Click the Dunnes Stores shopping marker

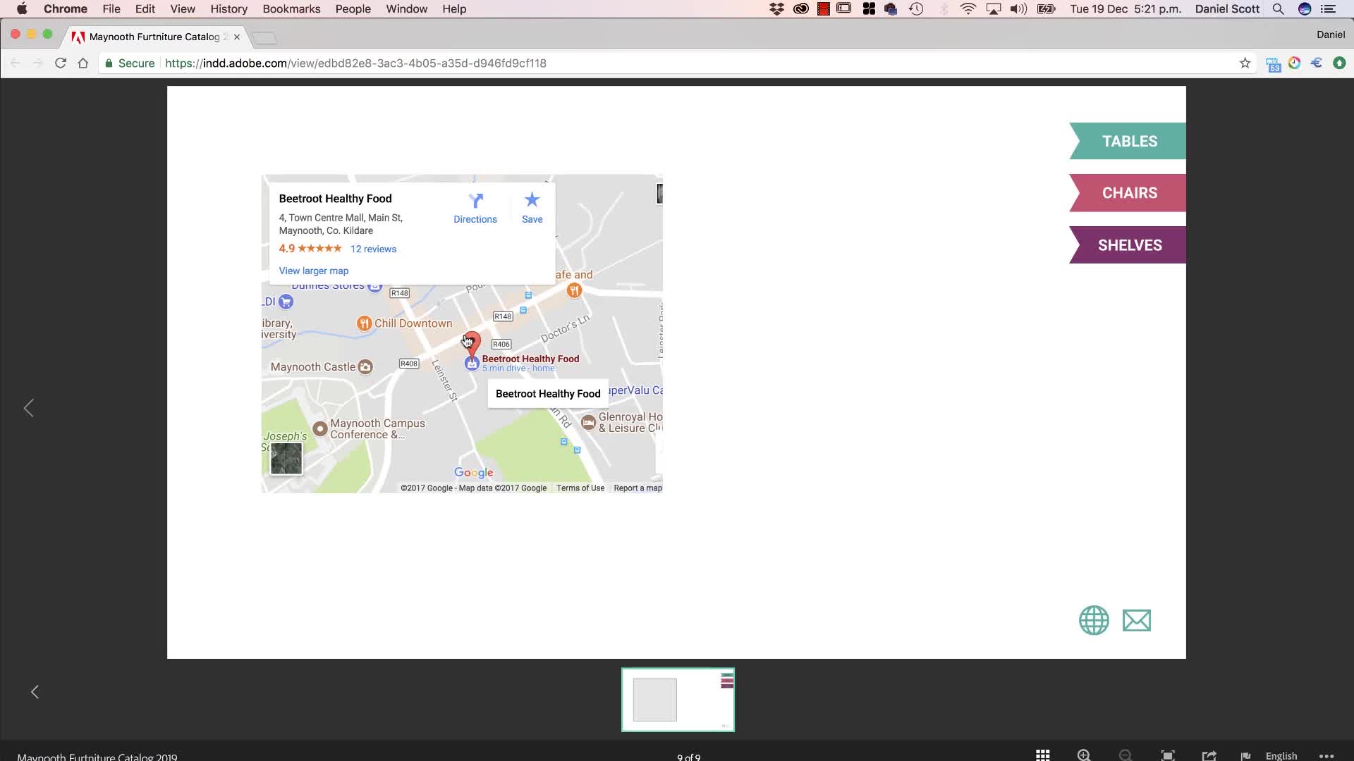point(375,286)
